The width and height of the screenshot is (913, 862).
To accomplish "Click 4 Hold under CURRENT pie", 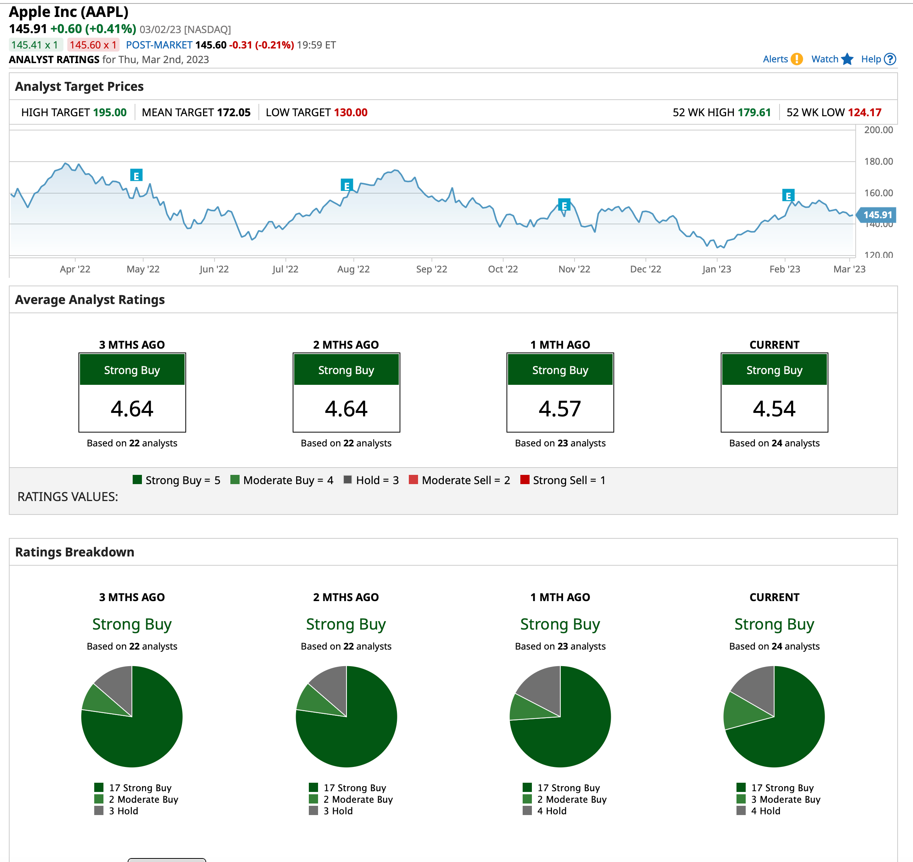I will coord(759,811).
